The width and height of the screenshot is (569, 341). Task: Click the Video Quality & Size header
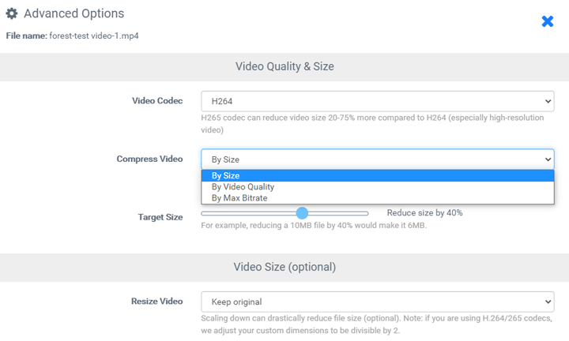coord(284,66)
